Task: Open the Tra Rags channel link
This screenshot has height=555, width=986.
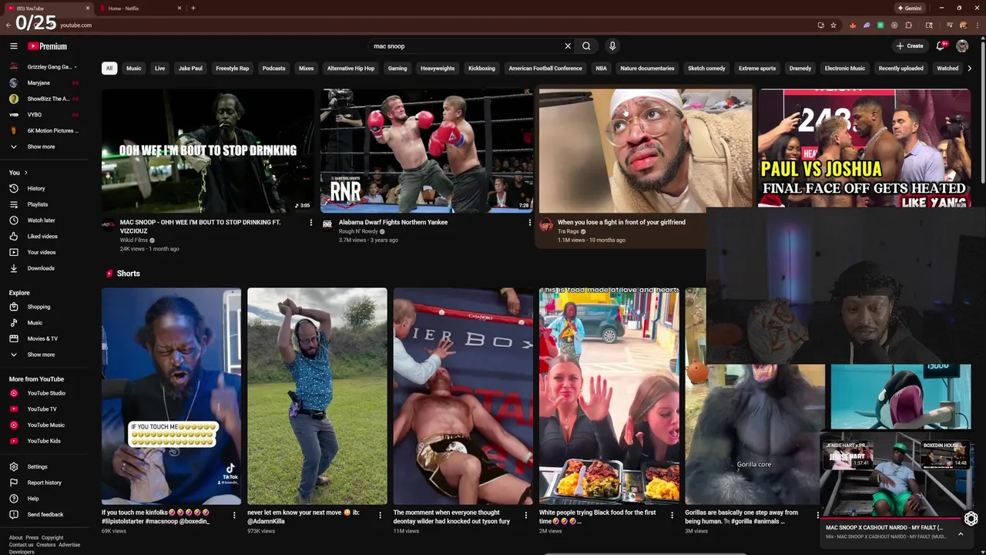Action: click(x=568, y=231)
